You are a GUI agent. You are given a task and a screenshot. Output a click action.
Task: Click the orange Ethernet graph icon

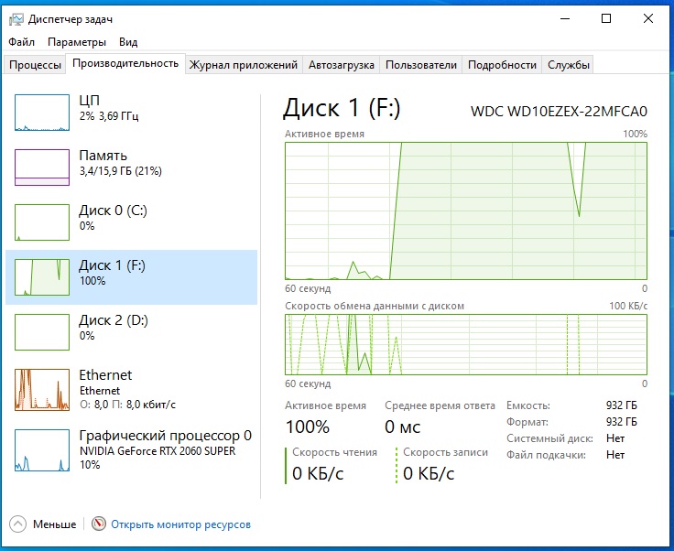click(x=42, y=390)
